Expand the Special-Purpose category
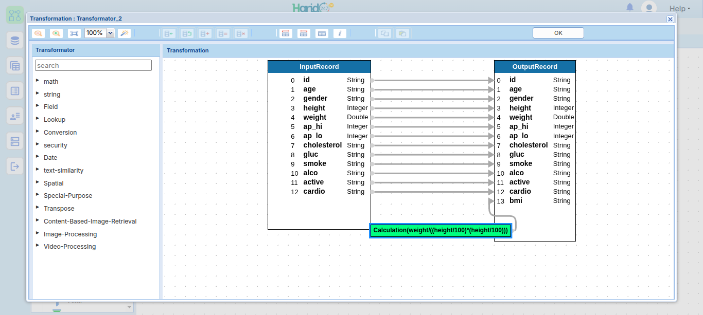 coord(38,195)
